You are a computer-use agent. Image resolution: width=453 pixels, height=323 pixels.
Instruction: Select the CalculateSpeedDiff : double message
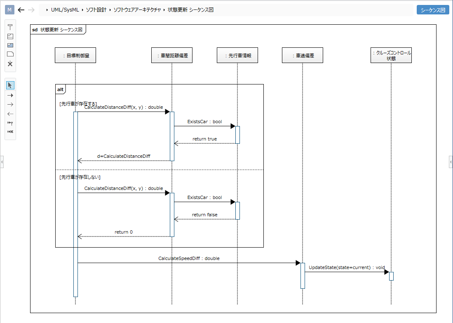click(189, 258)
